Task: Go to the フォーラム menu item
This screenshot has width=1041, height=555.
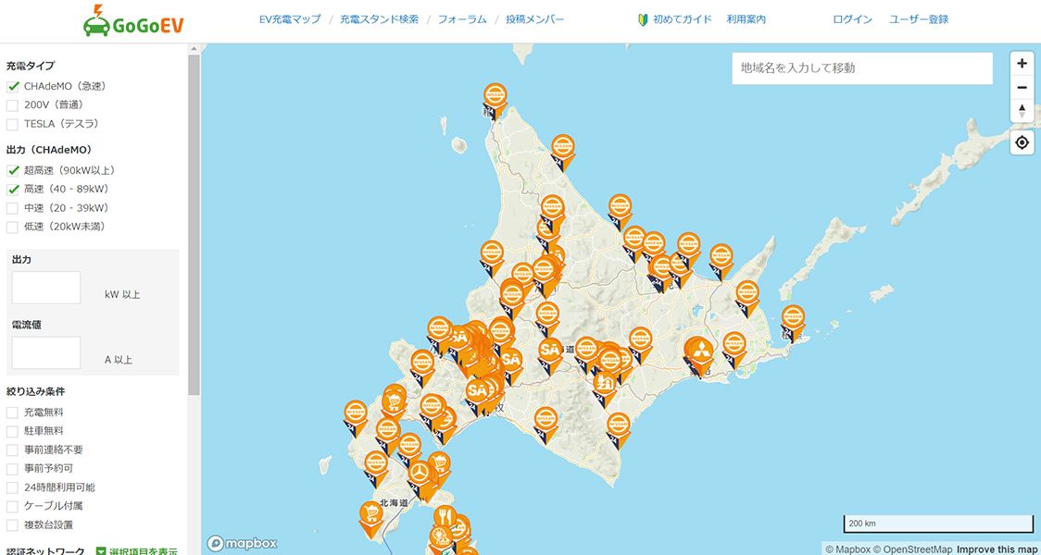Action: click(x=461, y=19)
